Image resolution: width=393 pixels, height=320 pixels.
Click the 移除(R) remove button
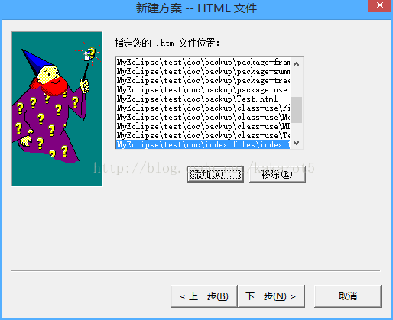(278, 174)
